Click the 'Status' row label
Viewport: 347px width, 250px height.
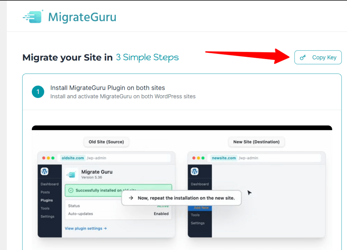point(74,206)
